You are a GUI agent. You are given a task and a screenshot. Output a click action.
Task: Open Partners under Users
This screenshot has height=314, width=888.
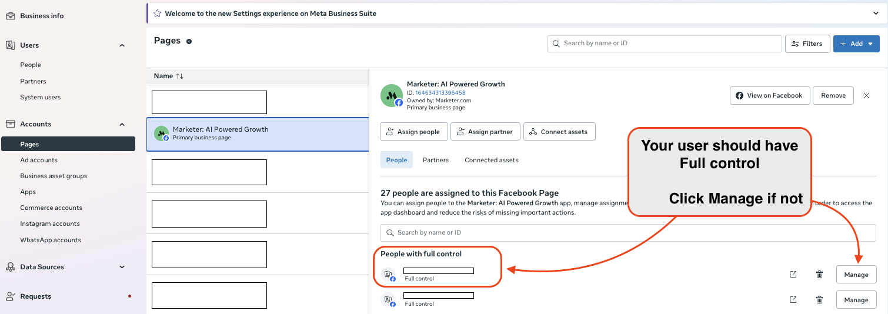click(x=33, y=81)
